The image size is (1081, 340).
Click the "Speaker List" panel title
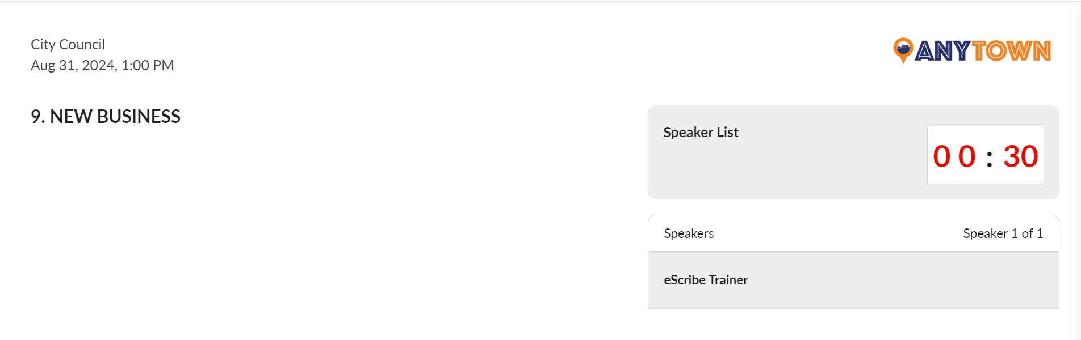701,132
